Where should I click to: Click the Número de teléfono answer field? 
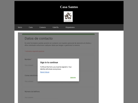pos(41,97)
